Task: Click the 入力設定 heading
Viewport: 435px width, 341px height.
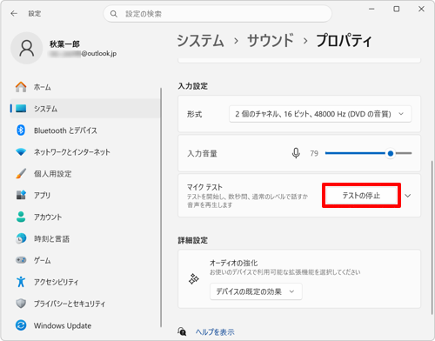Action: tap(192, 86)
